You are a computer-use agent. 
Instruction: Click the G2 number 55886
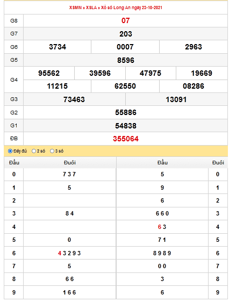[126, 112]
